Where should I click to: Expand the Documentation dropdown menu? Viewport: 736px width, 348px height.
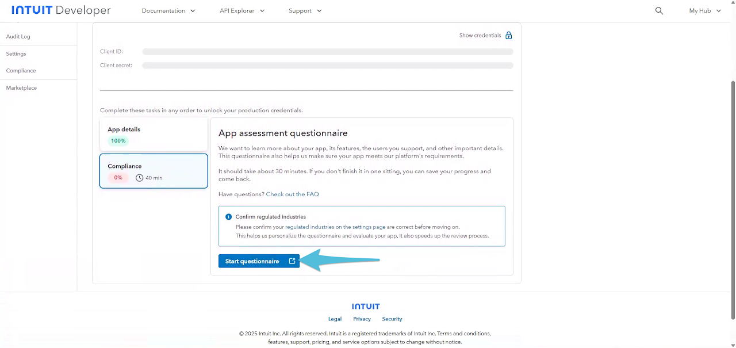pyautogui.click(x=168, y=11)
